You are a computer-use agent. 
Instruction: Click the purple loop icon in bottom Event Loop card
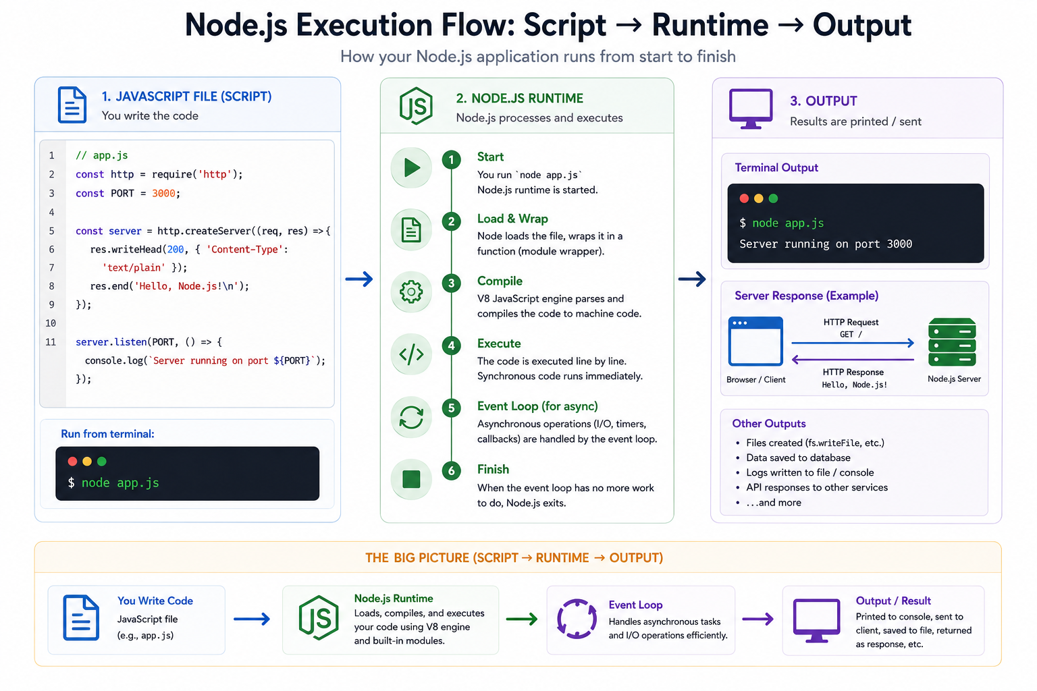coord(577,619)
